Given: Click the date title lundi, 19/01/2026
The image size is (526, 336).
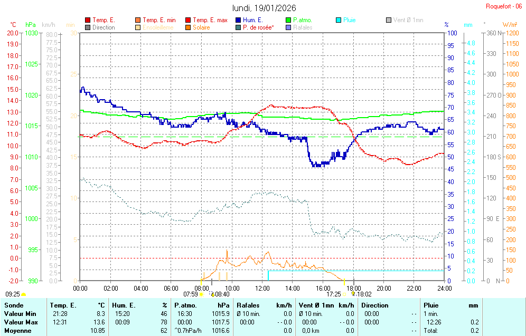Looking at the screenshot, I should point(264,8).
